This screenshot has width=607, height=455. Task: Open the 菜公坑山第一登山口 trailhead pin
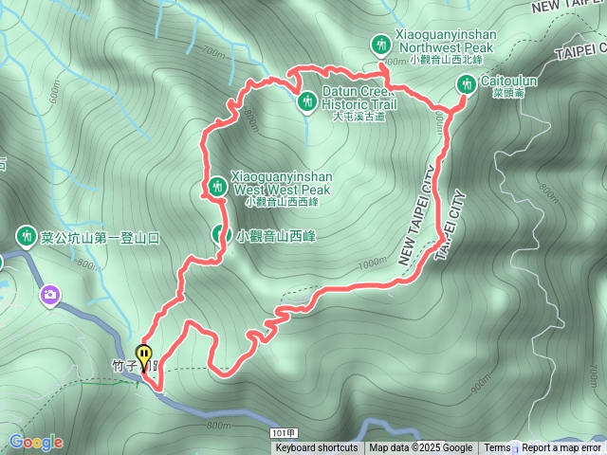click(x=27, y=236)
